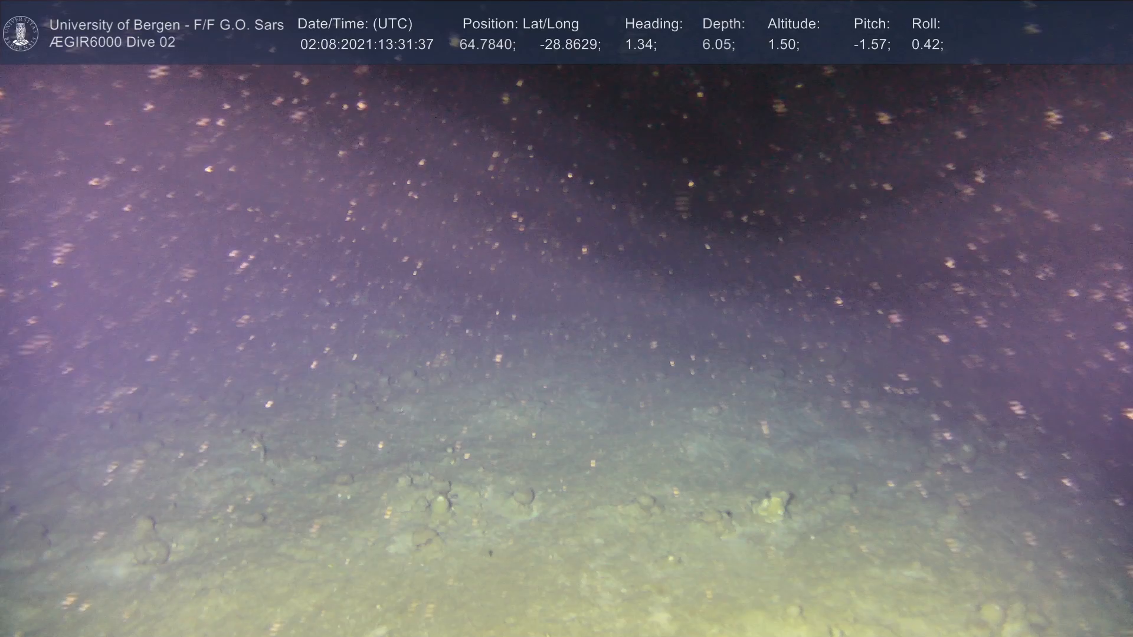
Task: Click the Depth: label
Action: (723, 24)
